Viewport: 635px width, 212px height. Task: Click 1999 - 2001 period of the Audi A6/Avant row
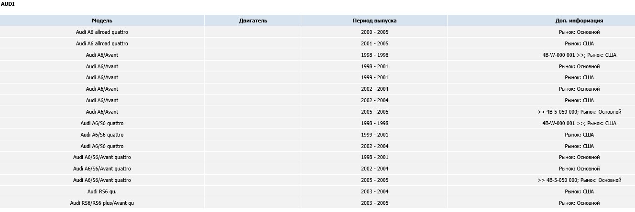[374, 77]
